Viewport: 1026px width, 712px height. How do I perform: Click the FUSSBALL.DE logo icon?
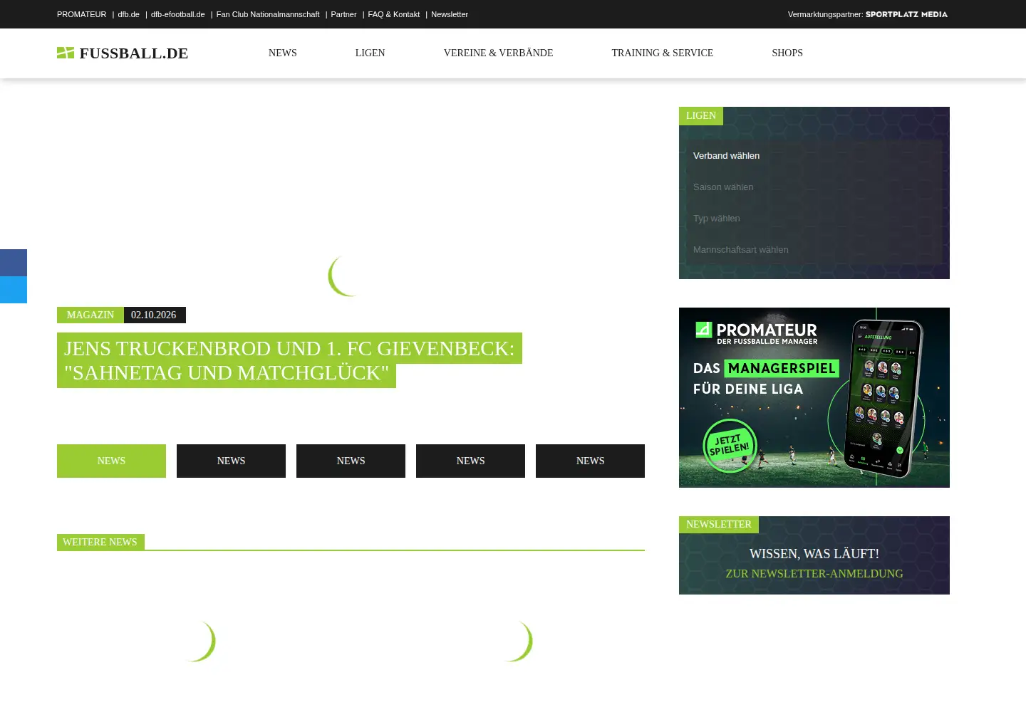click(x=66, y=53)
